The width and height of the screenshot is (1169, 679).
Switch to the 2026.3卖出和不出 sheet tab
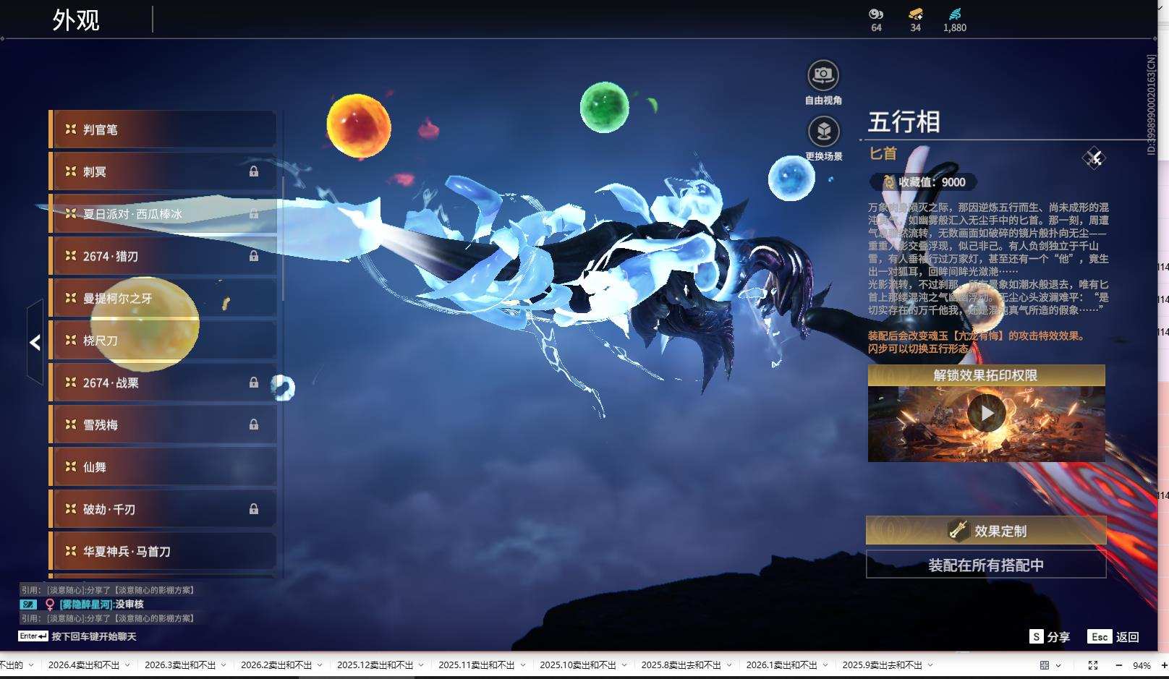180,665
